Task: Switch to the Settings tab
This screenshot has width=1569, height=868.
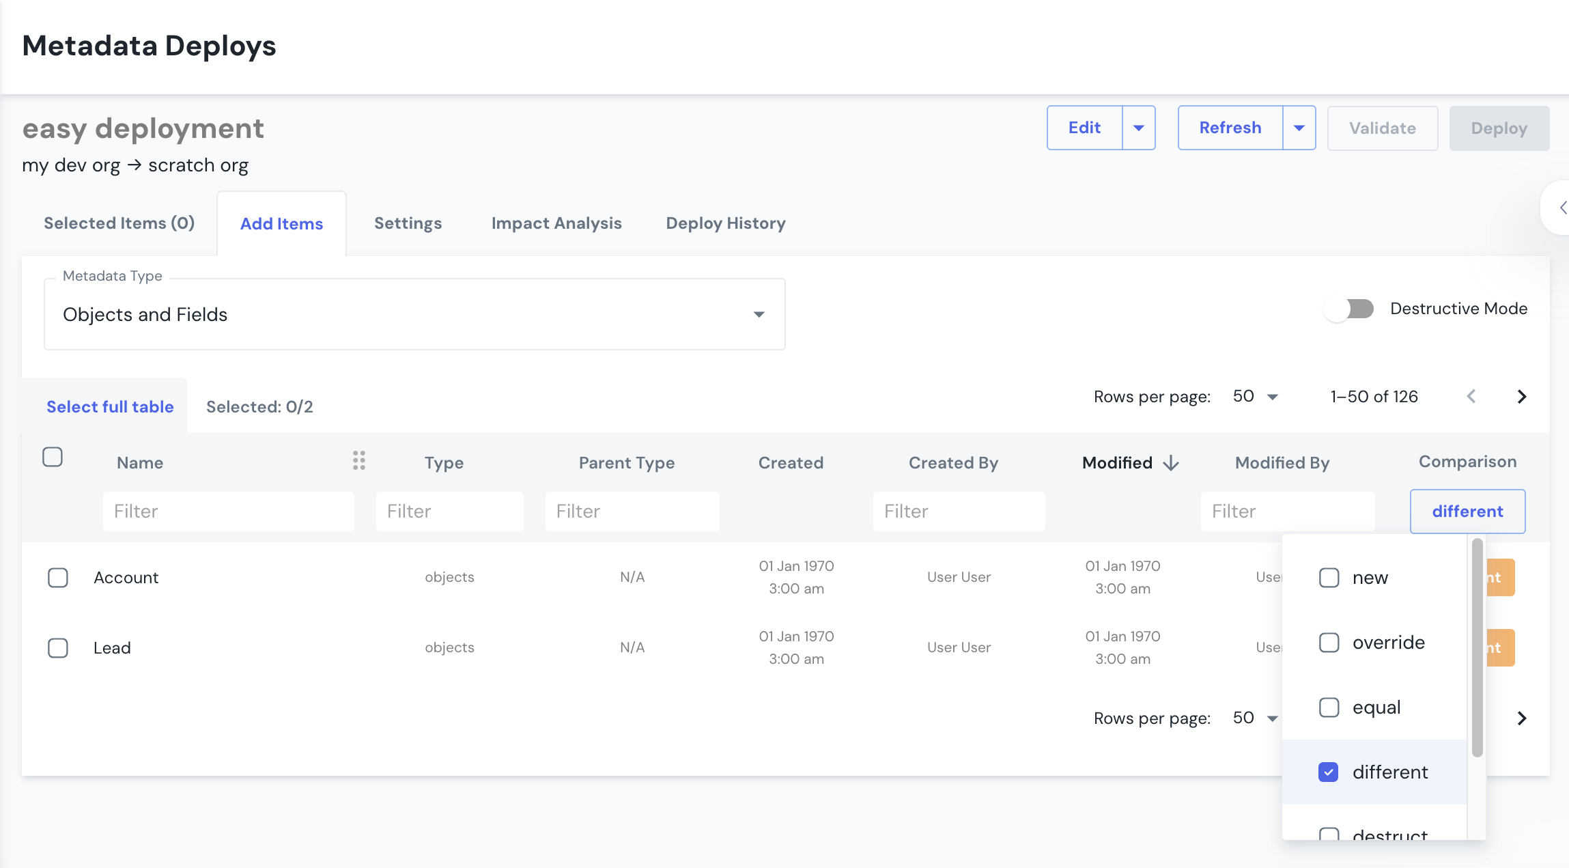Action: click(407, 223)
